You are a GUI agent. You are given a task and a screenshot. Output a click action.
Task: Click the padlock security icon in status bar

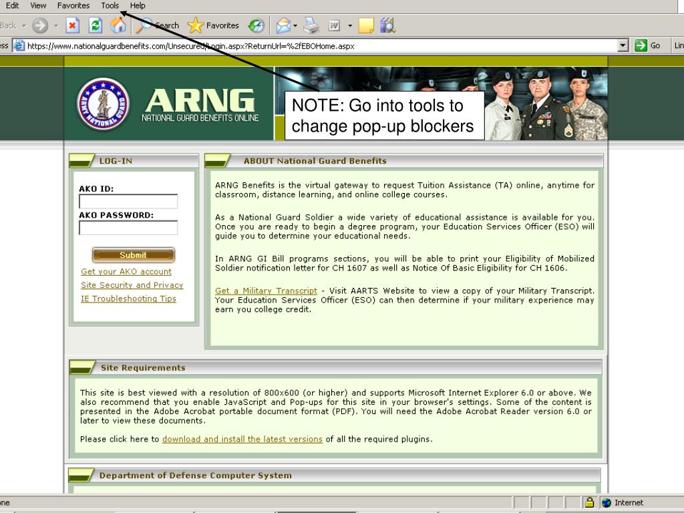tap(589, 502)
